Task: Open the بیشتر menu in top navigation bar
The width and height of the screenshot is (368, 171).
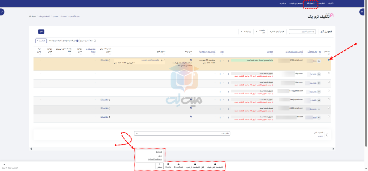Action: 283,3
